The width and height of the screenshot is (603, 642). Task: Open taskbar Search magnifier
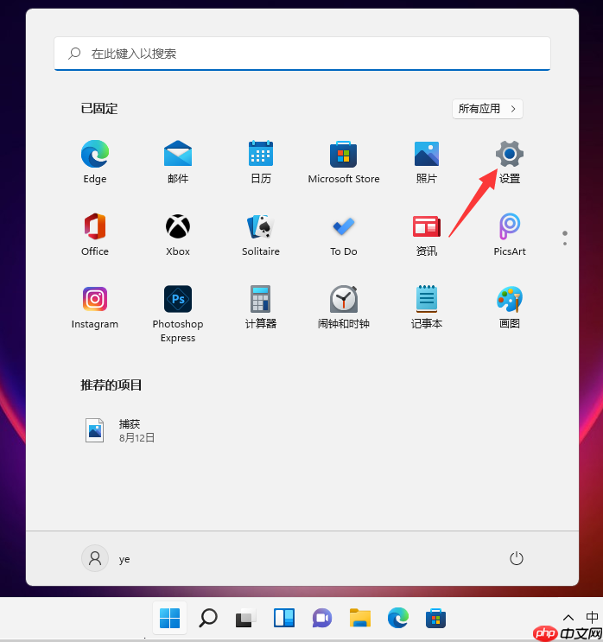coord(208,619)
